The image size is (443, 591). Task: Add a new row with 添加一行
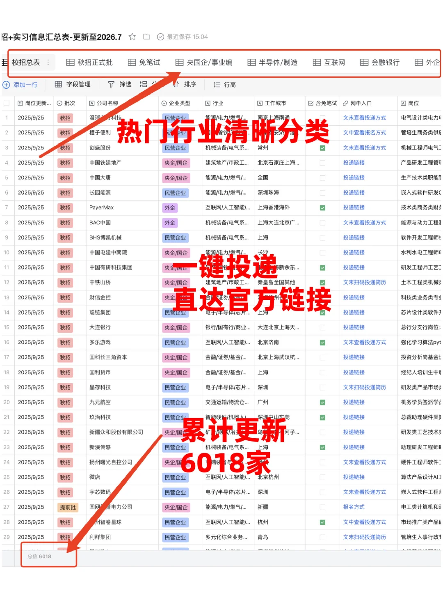20,85
